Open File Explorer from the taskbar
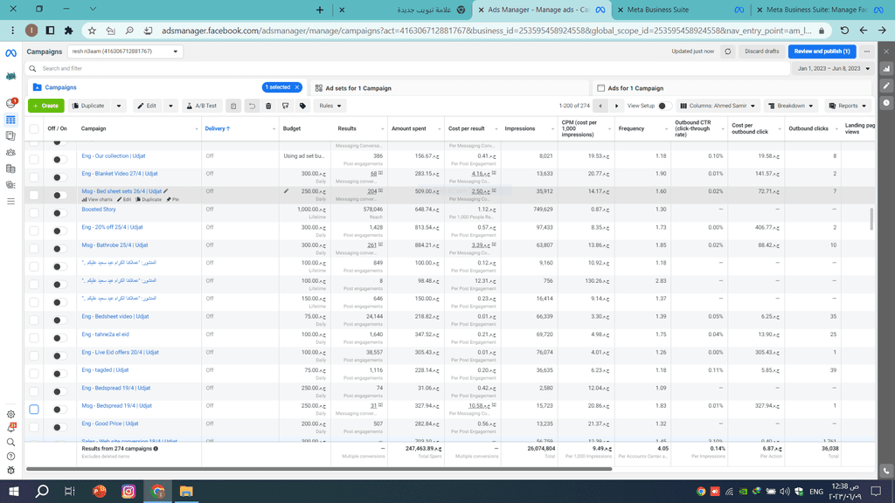Screen dimensions: 895x503 click(x=186, y=491)
